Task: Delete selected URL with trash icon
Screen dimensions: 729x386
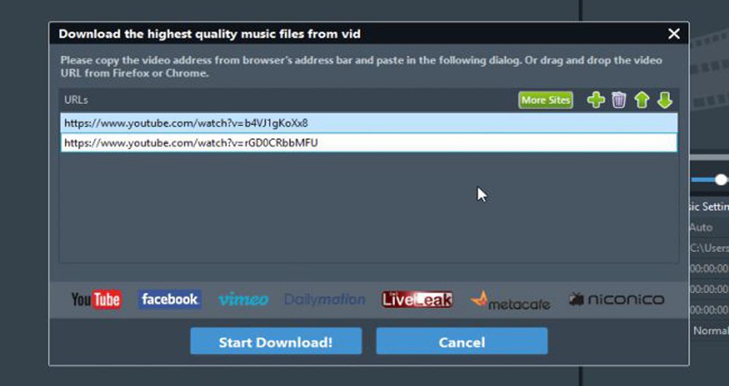Action: (618, 100)
